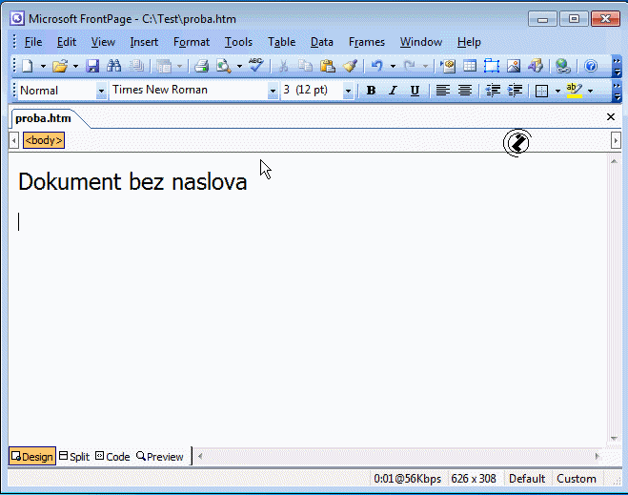
Task: Switch to Preview view
Action: coord(160,457)
